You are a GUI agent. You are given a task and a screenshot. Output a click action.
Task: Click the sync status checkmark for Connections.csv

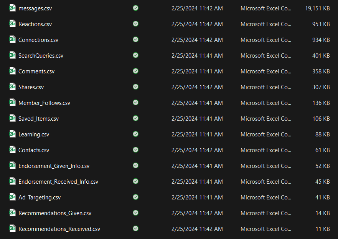(135, 40)
